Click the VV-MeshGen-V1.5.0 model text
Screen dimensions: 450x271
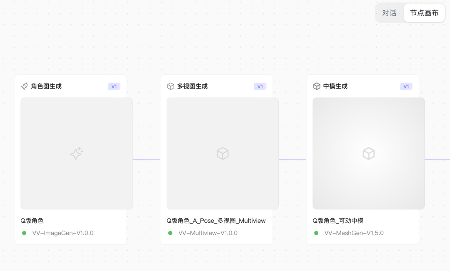[x=354, y=233]
